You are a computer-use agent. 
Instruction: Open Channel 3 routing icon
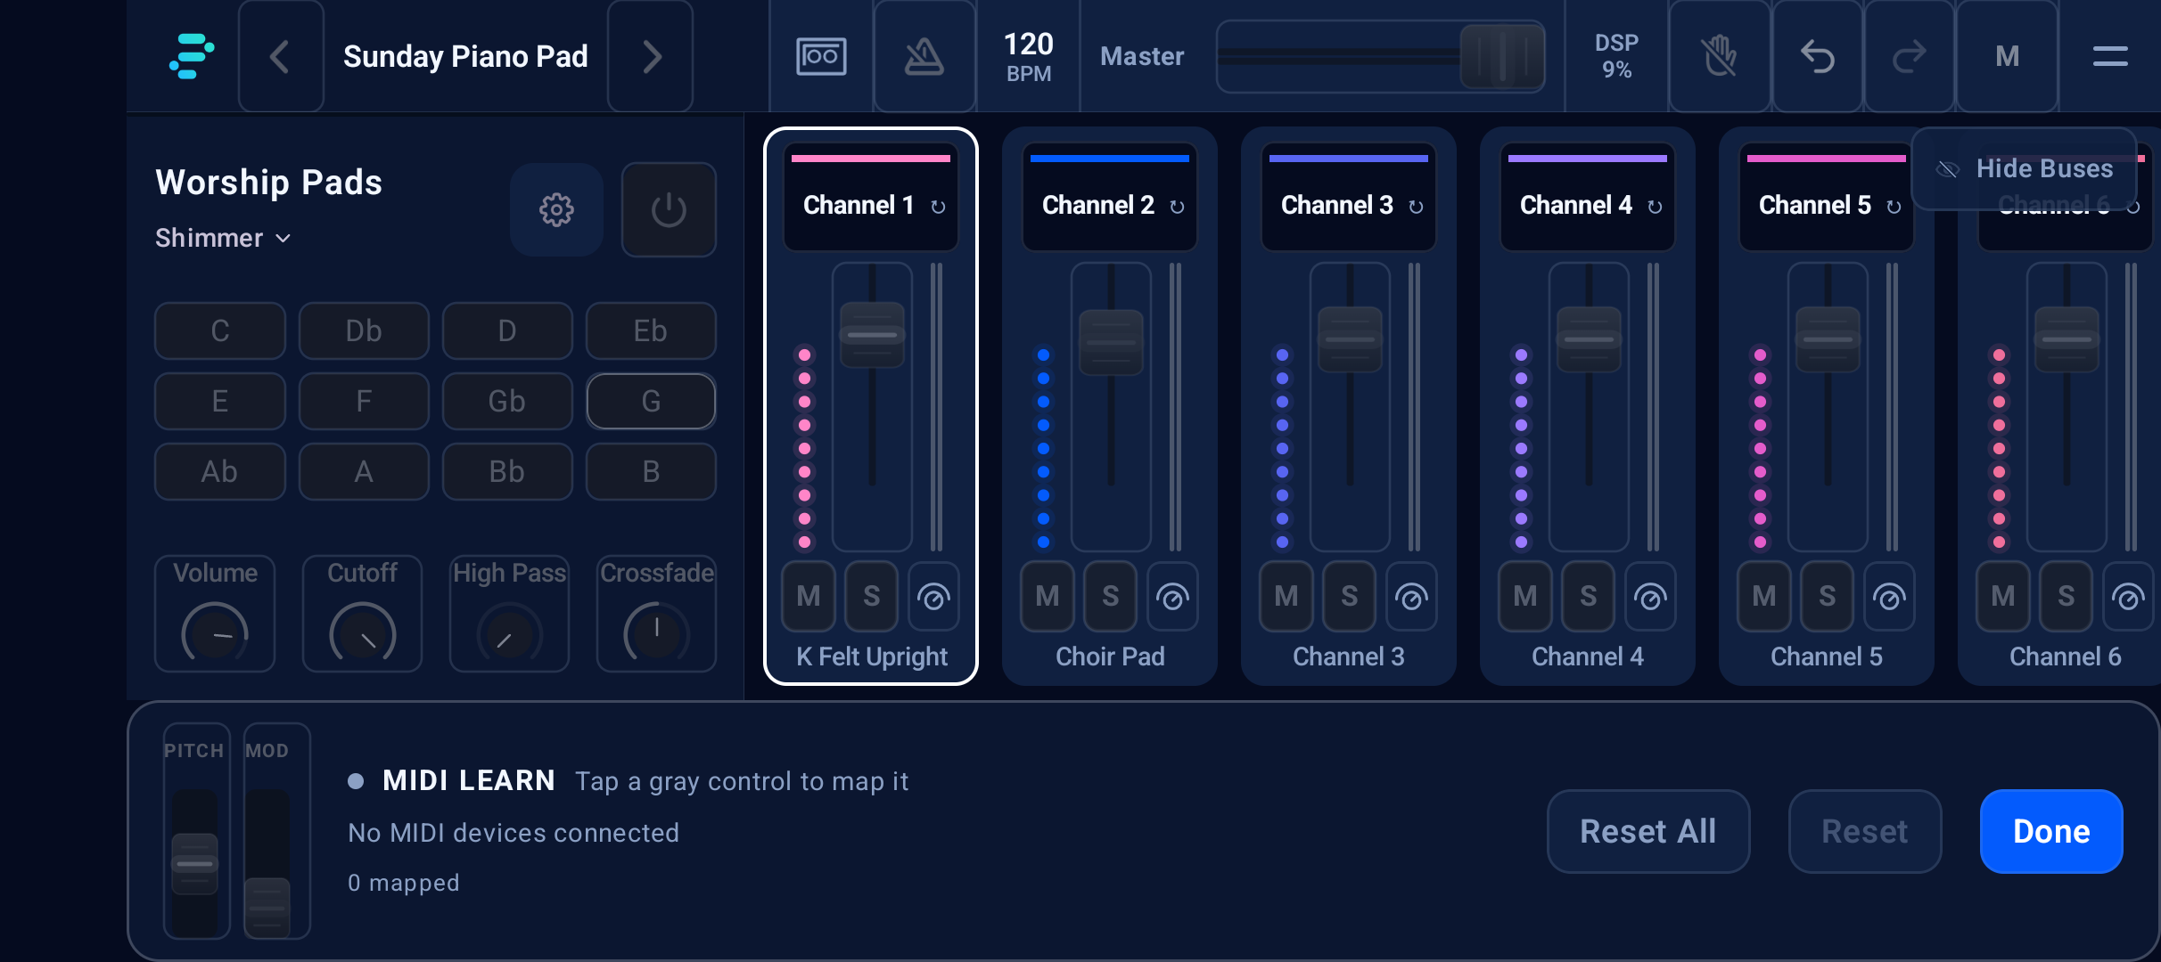coord(1411,597)
